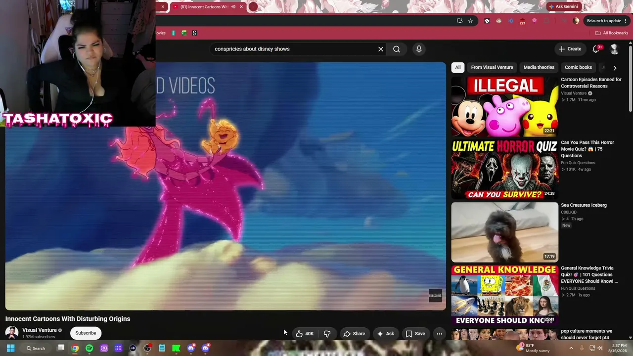Start voice search with the microphone icon

(419, 49)
